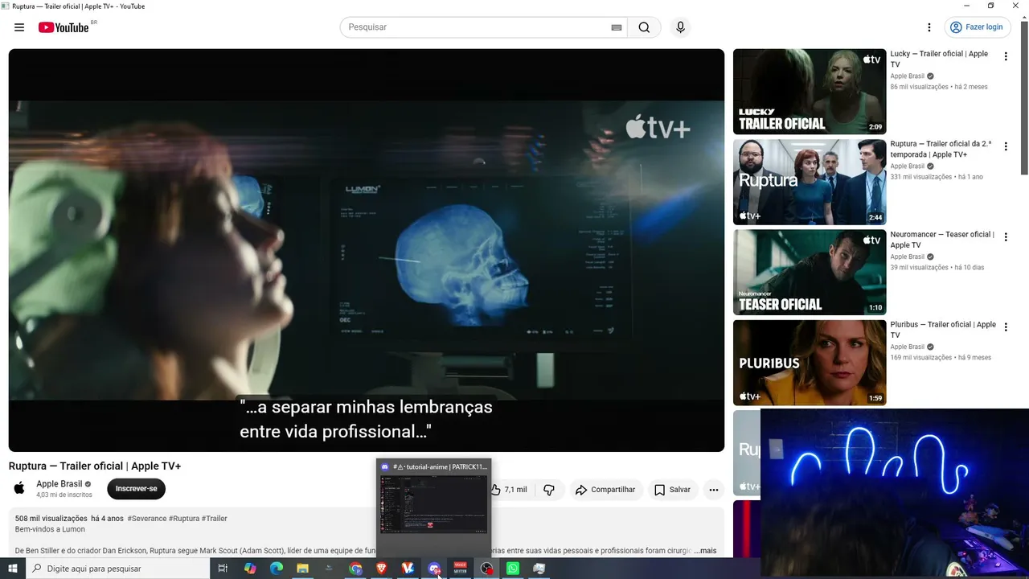Open YouTube settings three-dot menu

(929, 27)
